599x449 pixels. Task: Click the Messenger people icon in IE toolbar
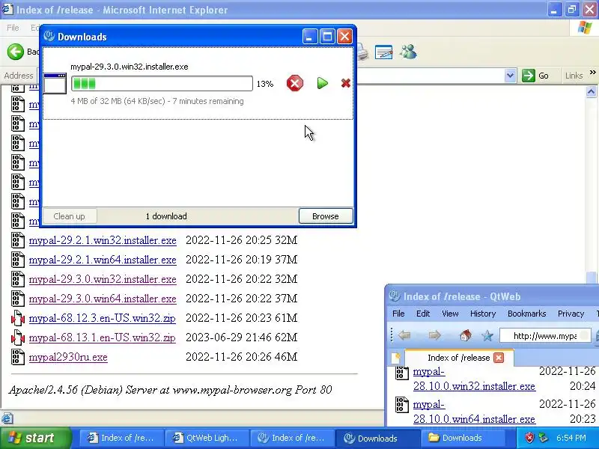tap(408, 52)
